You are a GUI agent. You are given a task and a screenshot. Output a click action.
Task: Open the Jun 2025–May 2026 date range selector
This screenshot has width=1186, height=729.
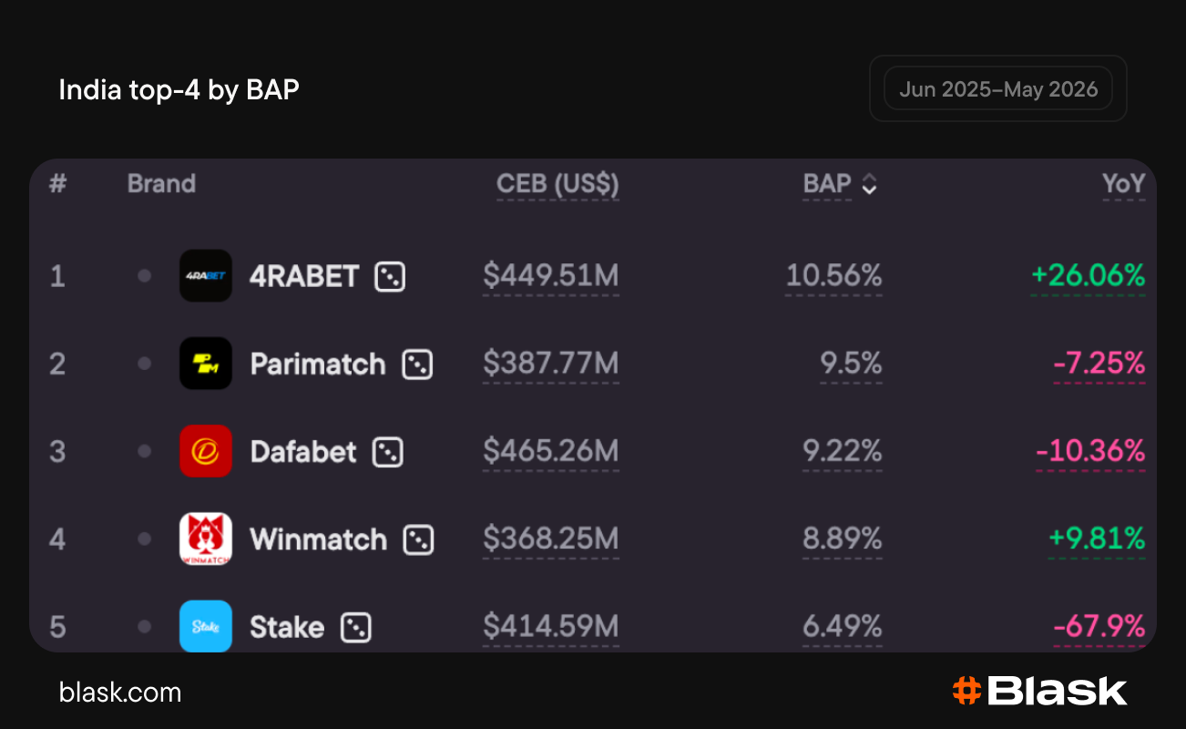click(x=998, y=89)
